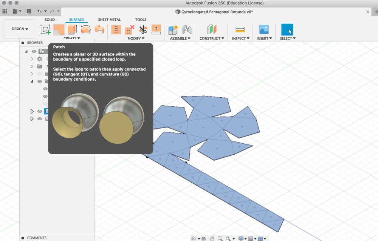This screenshot has width=378, height=241.
Task: Select the Unstitch tool
Action: coord(129,29)
